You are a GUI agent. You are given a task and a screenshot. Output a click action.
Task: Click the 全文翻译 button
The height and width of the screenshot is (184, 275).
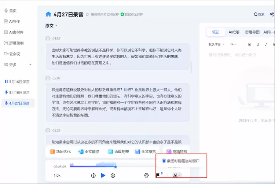pyautogui.click(x=88, y=151)
